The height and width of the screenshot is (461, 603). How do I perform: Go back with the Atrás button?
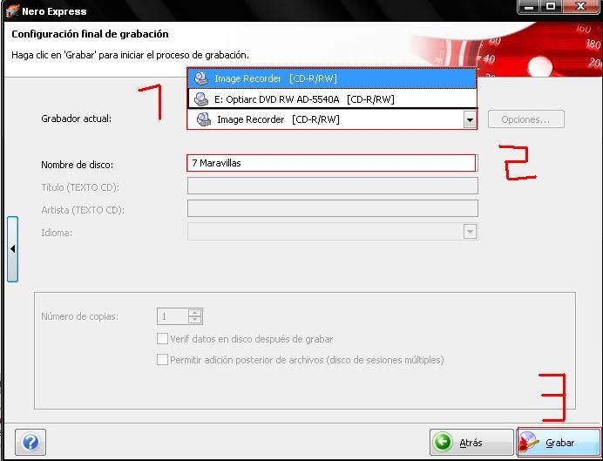tap(472, 442)
